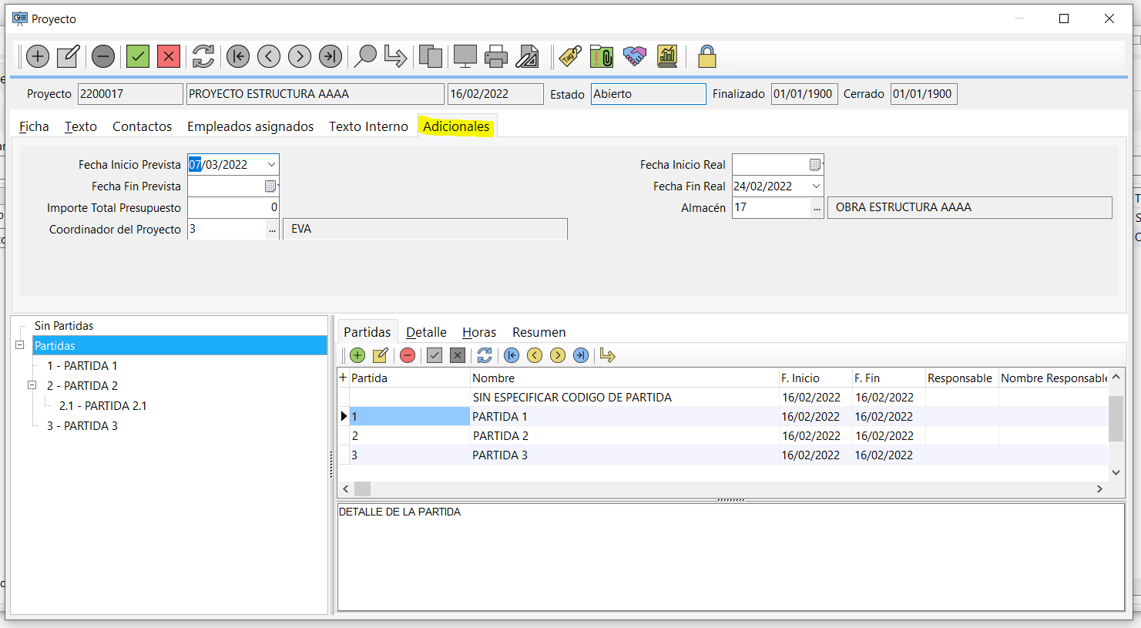Viewport: 1141px width, 628px height.
Task: Open the Resumen tab
Action: click(539, 332)
